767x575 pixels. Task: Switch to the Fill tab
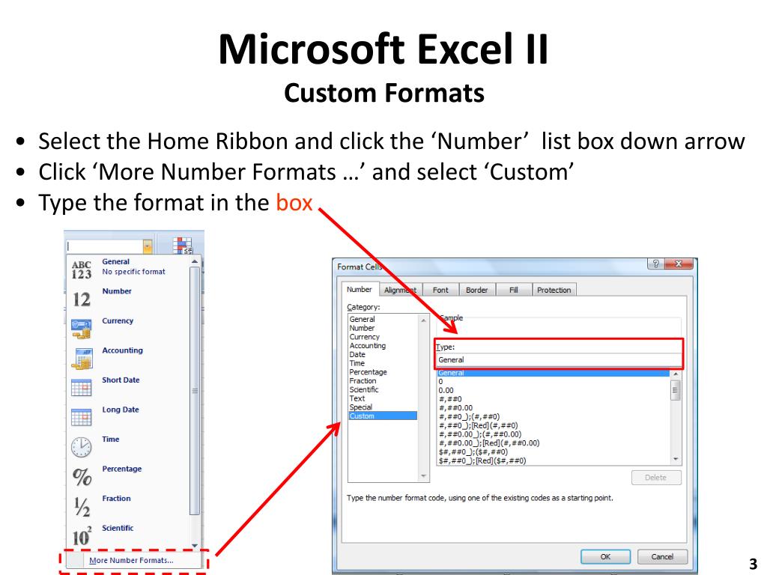pyautogui.click(x=514, y=290)
